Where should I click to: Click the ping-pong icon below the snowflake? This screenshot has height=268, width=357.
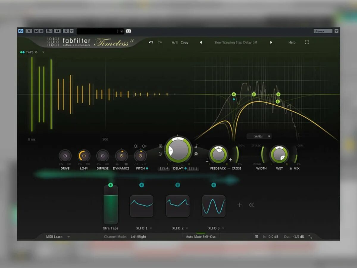(x=160, y=154)
